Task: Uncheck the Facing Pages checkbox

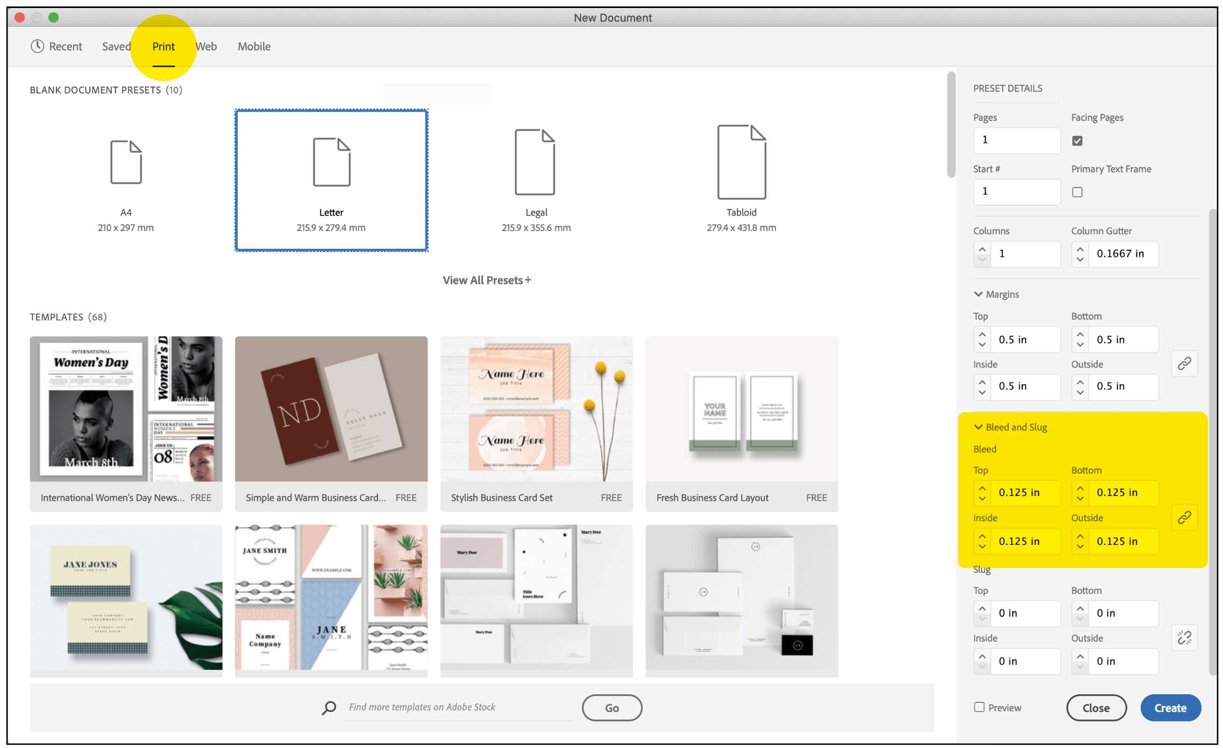Action: (1077, 141)
